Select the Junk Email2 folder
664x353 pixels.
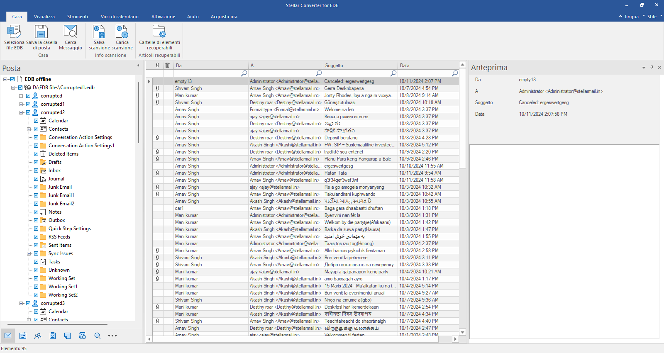tap(61, 204)
